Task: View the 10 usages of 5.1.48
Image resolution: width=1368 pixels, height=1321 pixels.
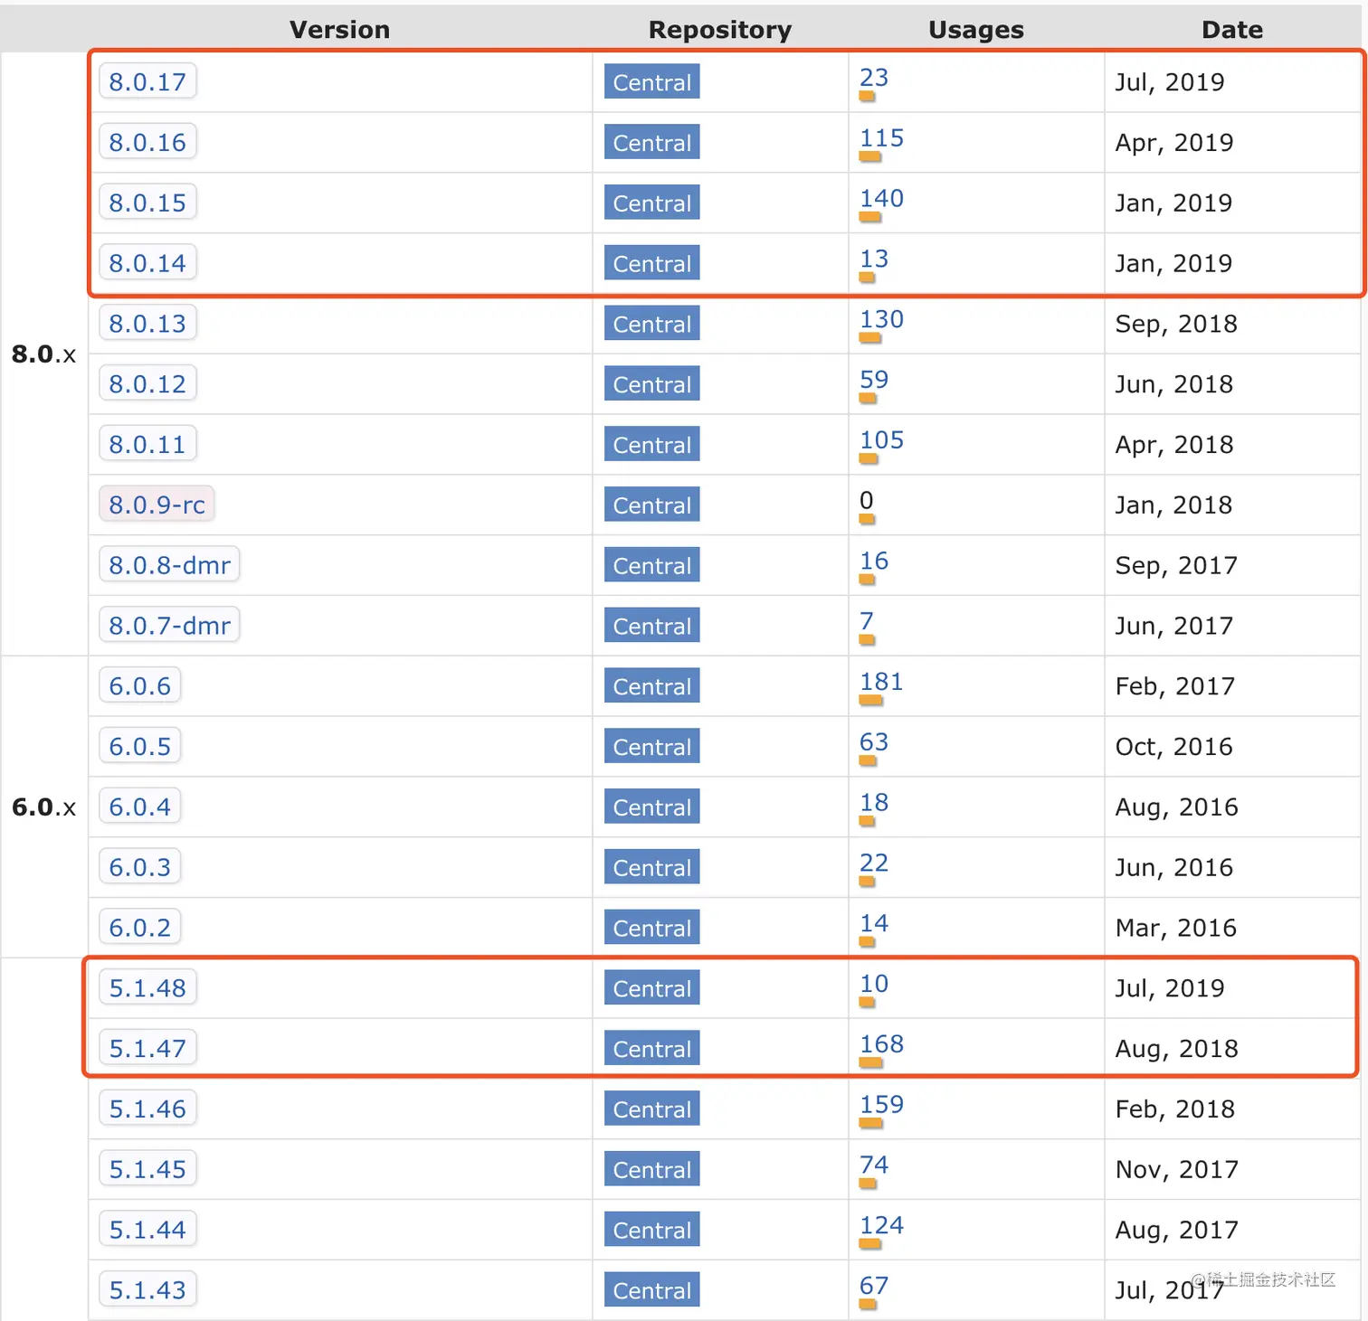Action: point(874,985)
